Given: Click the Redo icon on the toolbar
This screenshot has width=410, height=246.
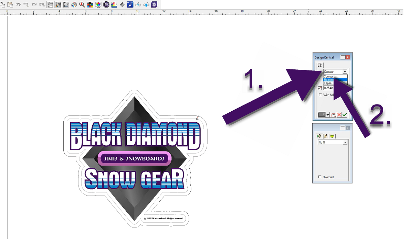Looking at the screenshot, I should click(34, 4).
